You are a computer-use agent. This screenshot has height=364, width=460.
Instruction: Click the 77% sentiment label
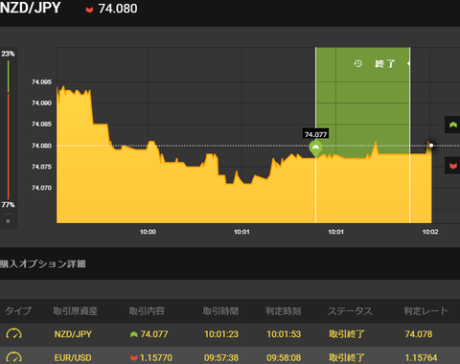(x=8, y=205)
